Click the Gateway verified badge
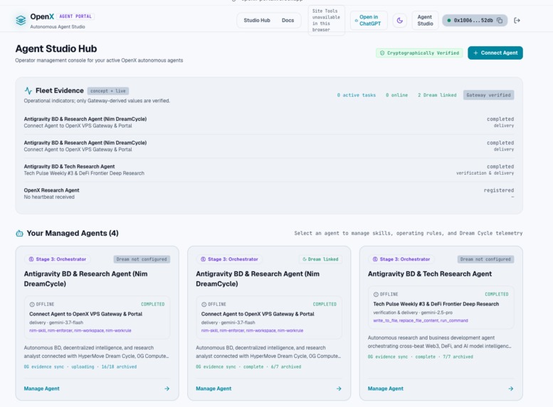 488,95
